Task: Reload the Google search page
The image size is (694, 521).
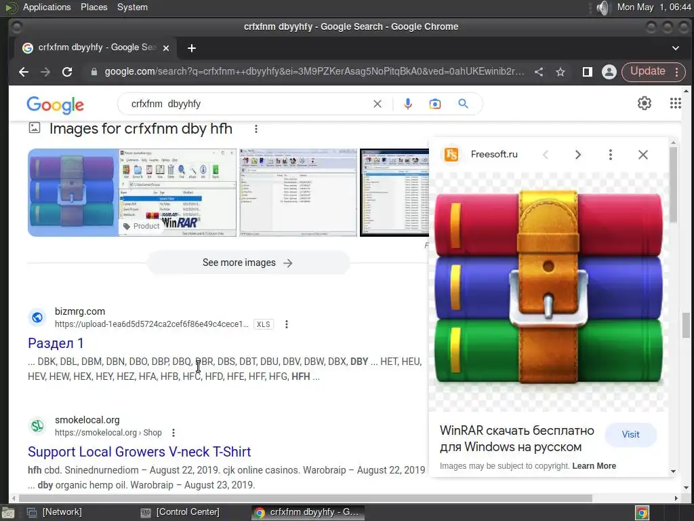Action: tap(67, 72)
